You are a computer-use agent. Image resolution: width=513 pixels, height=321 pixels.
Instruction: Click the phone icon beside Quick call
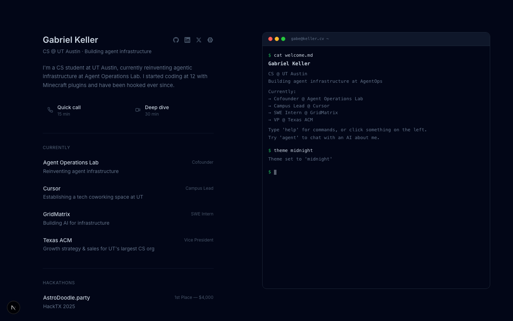coord(50,110)
